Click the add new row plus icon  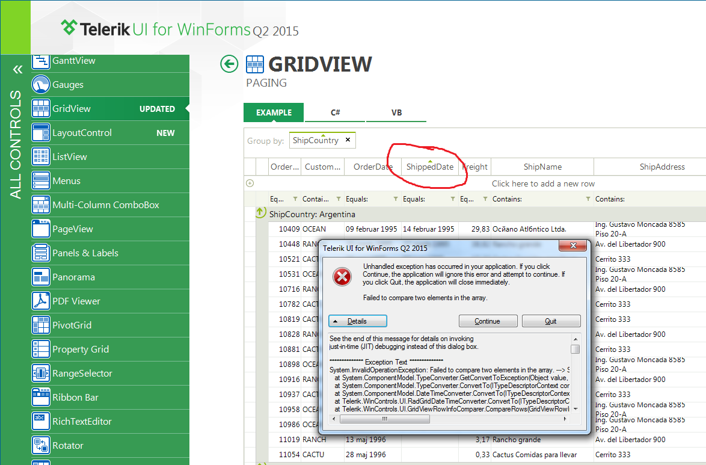click(250, 183)
